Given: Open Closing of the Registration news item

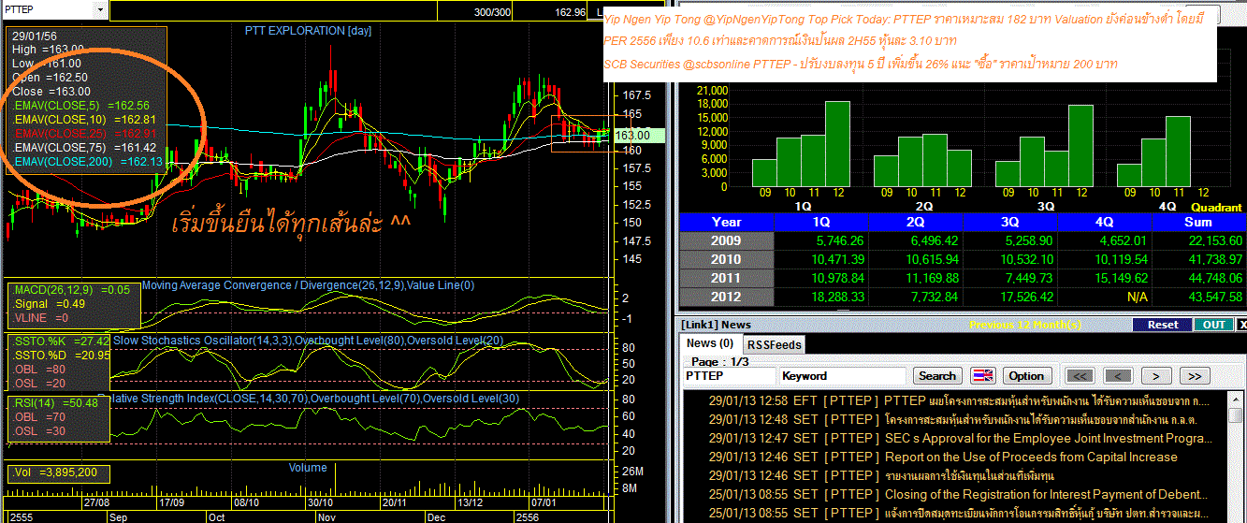Looking at the screenshot, I should tap(958, 494).
